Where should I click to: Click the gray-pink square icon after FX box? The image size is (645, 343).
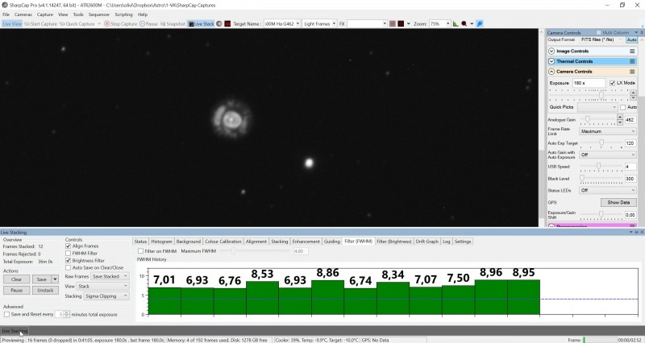(x=393, y=24)
